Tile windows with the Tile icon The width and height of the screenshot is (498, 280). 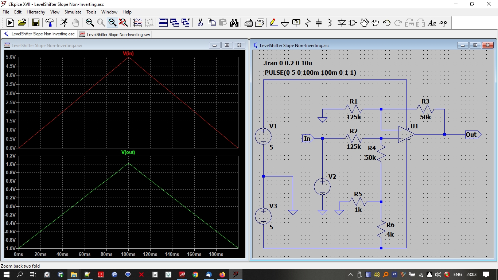(x=163, y=23)
